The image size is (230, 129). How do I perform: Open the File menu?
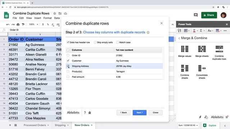pyautogui.click(x=15, y=18)
